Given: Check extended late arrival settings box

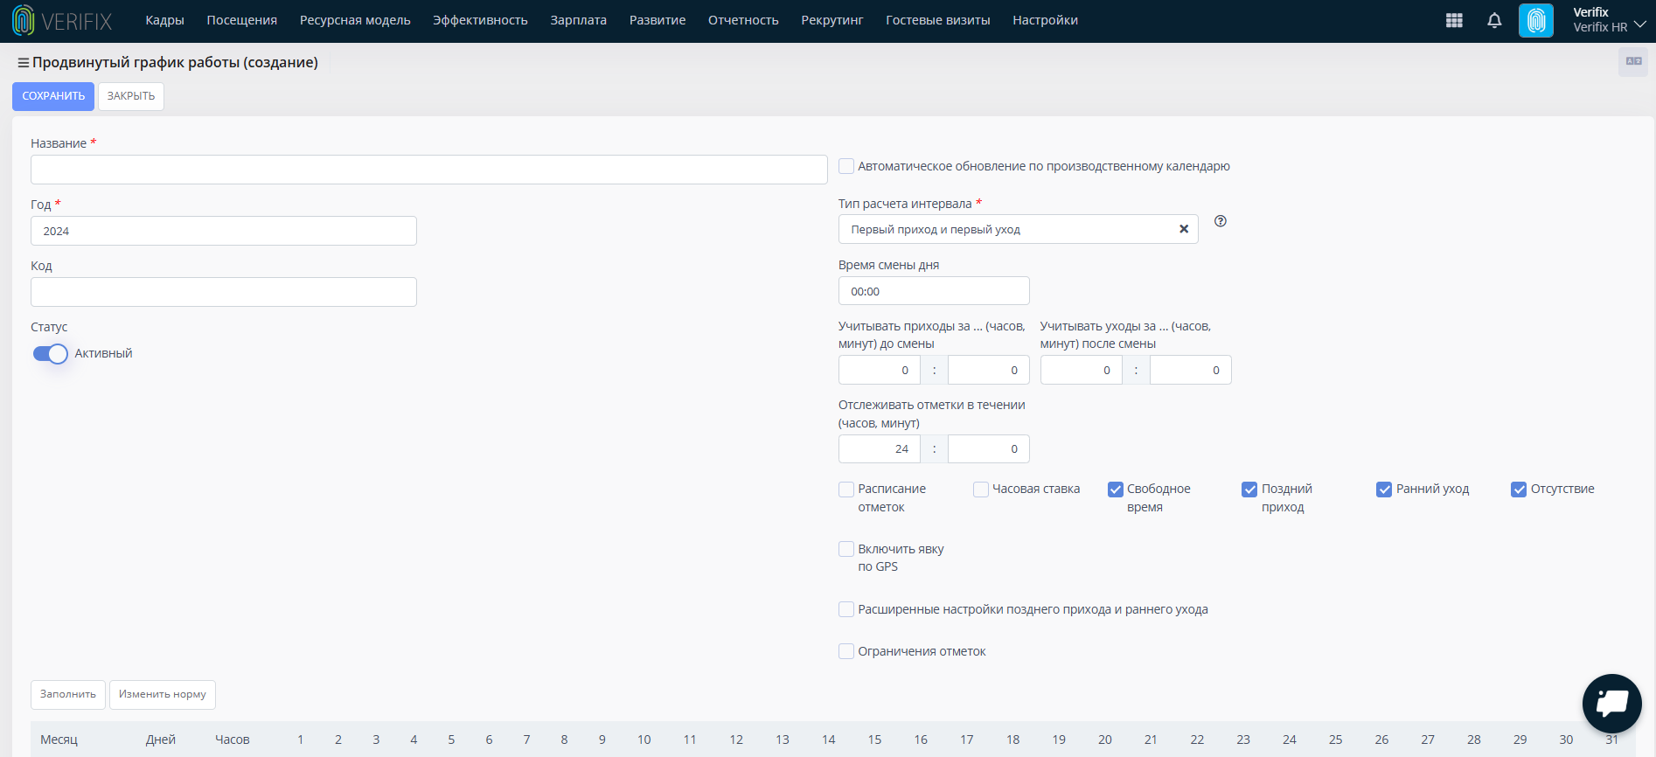Looking at the screenshot, I should point(846,609).
